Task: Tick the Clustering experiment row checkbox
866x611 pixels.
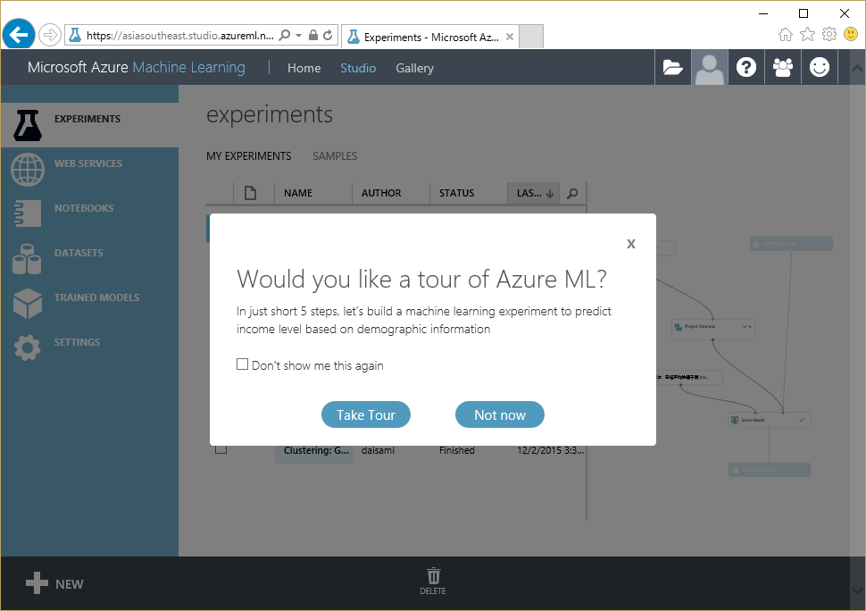Action: (221, 449)
